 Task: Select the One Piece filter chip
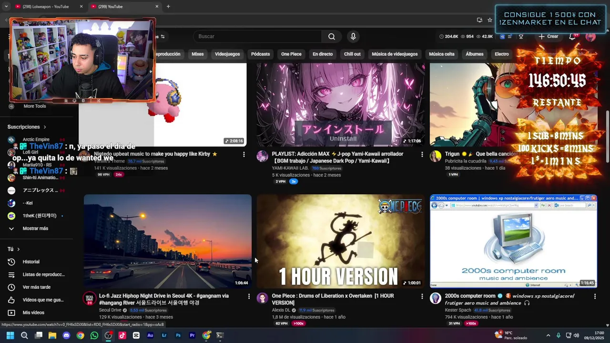pyautogui.click(x=291, y=54)
